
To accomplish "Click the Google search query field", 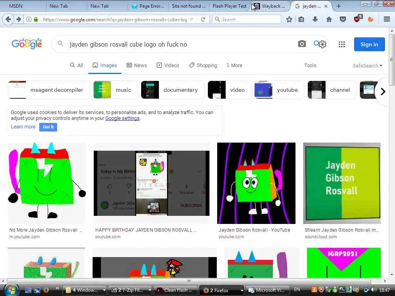I will [176, 44].
